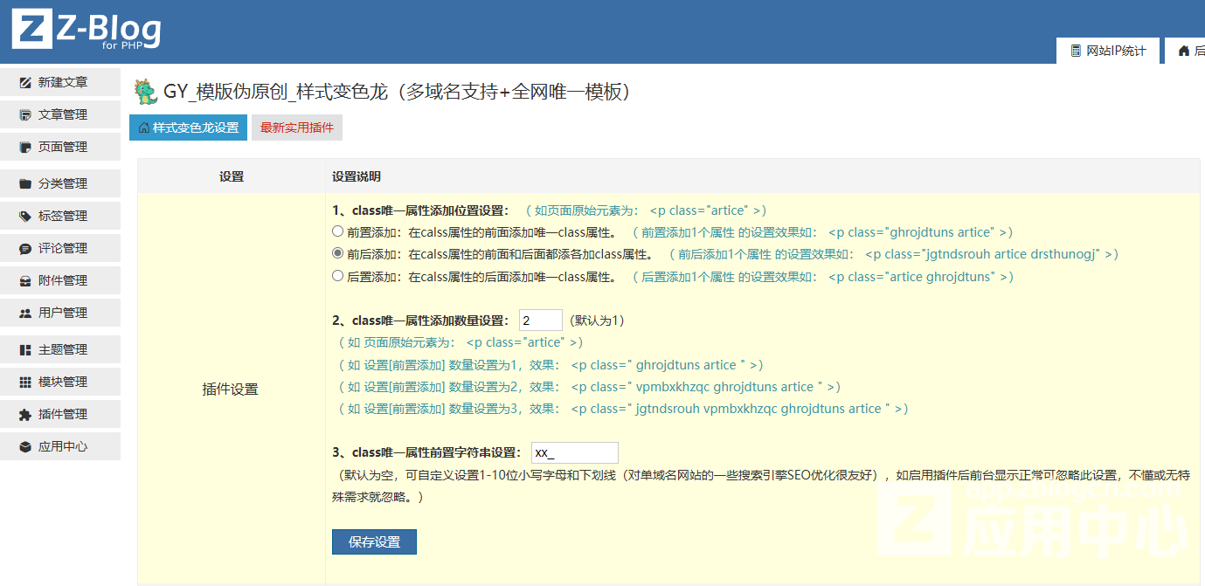The height and width of the screenshot is (586, 1205).
Task: Click the 应用中心 cube icon
Action: pos(25,447)
